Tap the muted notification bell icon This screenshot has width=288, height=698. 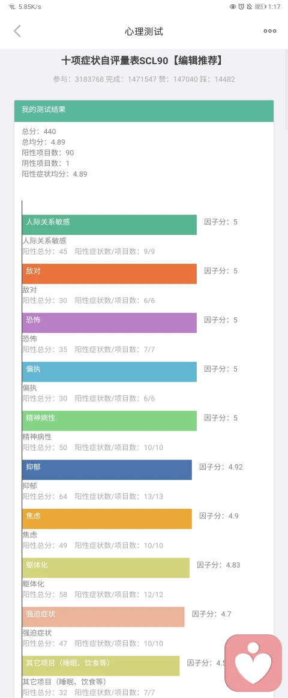click(249, 7)
